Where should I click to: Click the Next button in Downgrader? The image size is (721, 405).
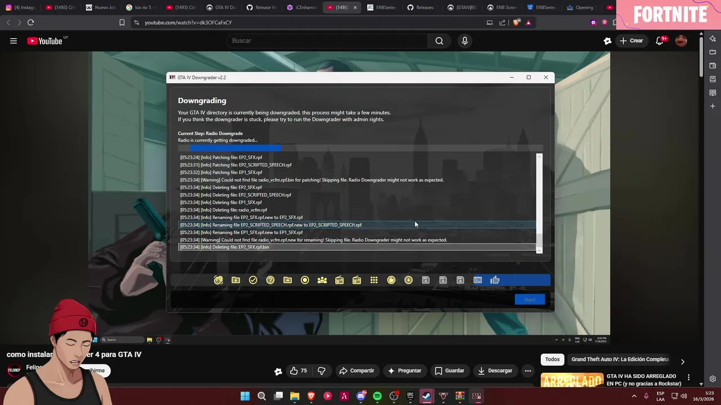coord(529,300)
